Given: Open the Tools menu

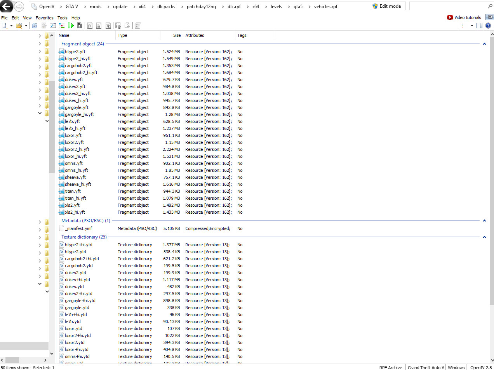Looking at the screenshot, I should [x=63, y=18].
